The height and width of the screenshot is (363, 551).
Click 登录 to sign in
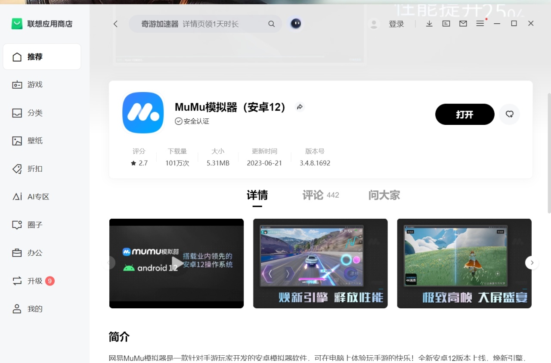[x=396, y=24]
